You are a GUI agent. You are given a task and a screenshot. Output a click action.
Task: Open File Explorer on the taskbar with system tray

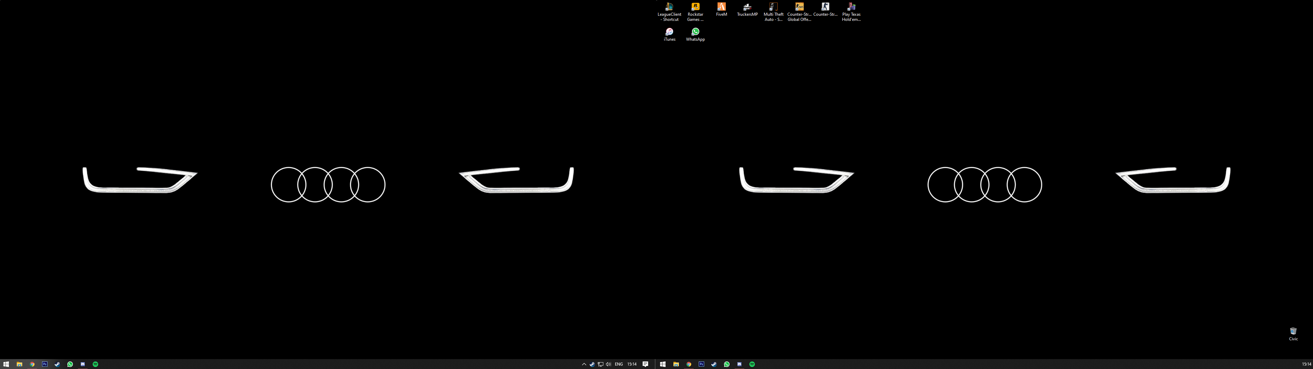point(19,364)
